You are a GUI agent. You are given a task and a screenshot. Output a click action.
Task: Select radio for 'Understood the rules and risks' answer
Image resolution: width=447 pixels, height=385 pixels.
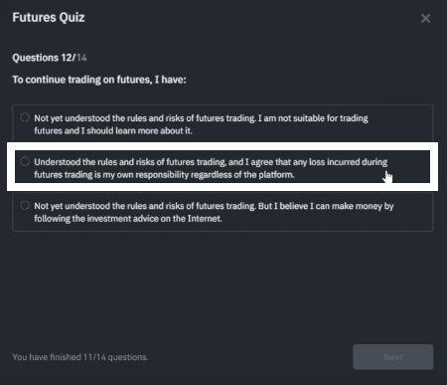pyautogui.click(x=25, y=161)
